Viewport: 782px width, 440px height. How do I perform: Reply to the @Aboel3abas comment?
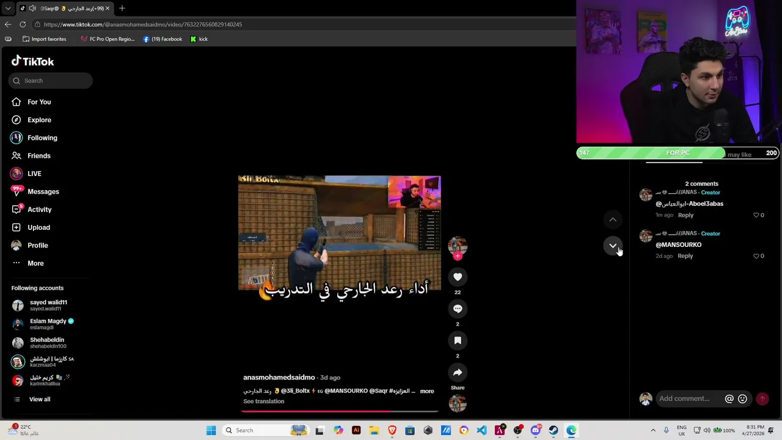[x=685, y=215]
